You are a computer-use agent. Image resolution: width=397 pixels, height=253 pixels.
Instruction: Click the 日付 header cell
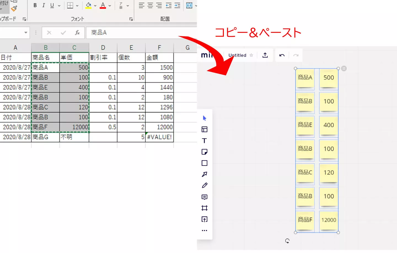click(x=15, y=57)
